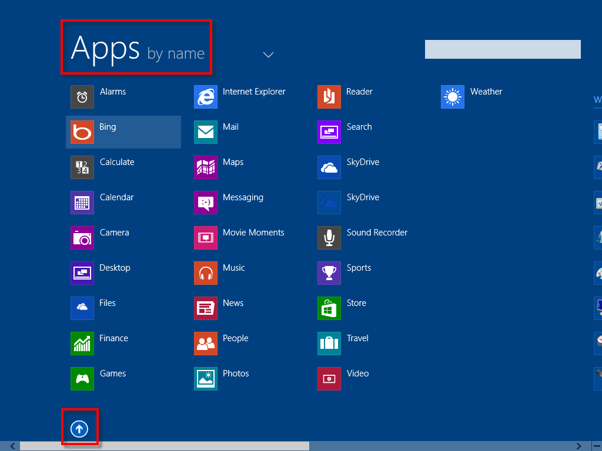Select the first SkyDrive label
The height and width of the screenshot is (451, 602).
click(x=363, y=162)
